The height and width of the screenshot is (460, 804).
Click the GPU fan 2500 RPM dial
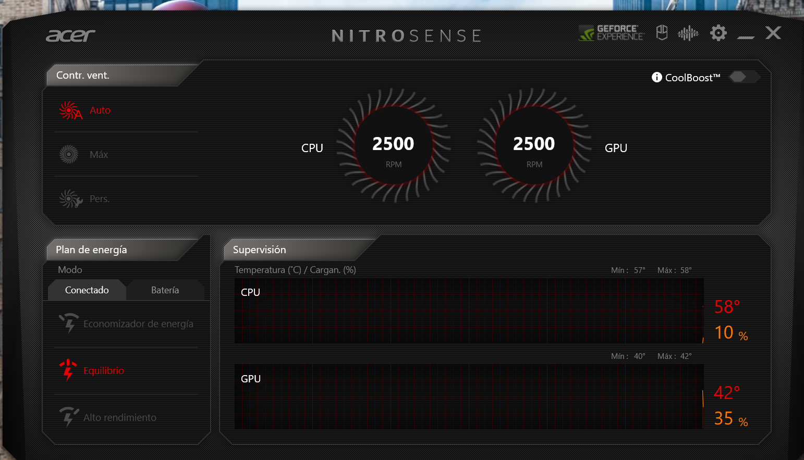pos(534,146)
